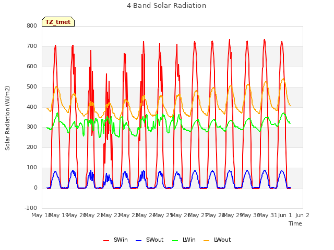Click the TZ_tmet site label box
Viewport: 334px width, 250px height.
pyautogui.click(x=58, y=22)
